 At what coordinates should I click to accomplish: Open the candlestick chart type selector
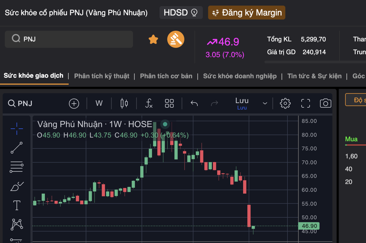tap(124, 103)
